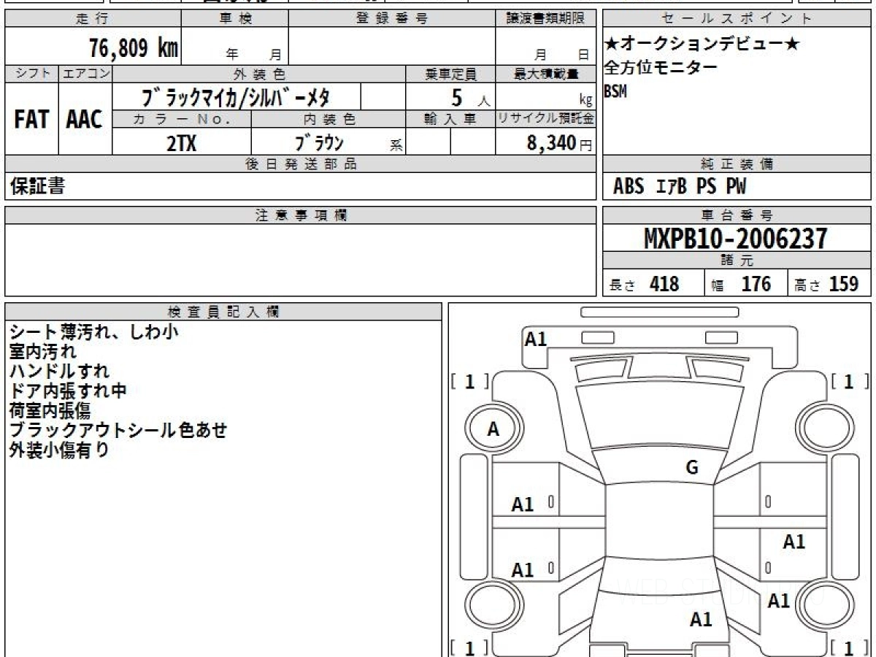The height and width of the screenshot is (657, 876).
Task: Click the 注意事項欄 section header
Action: 301,215
